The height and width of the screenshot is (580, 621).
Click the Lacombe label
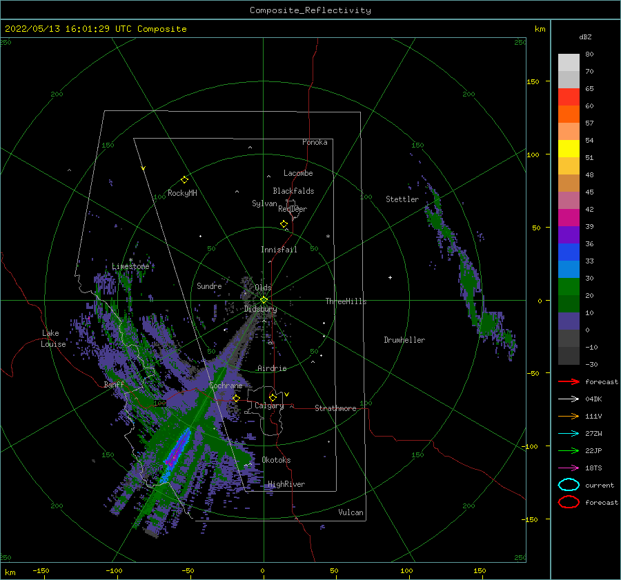click(x=298, y=173)
